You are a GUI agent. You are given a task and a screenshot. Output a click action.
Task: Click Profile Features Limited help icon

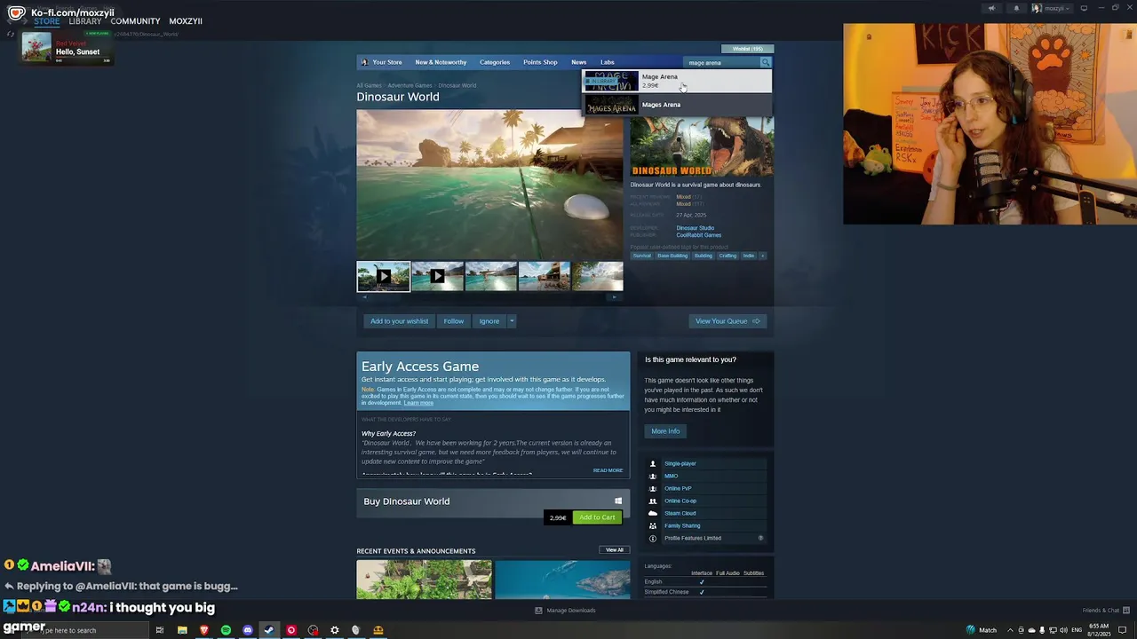click(x=760, y=538)
